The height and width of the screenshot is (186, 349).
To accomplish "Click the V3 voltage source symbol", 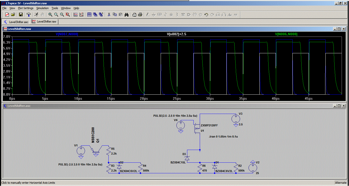I will click(x=236, y=119).
